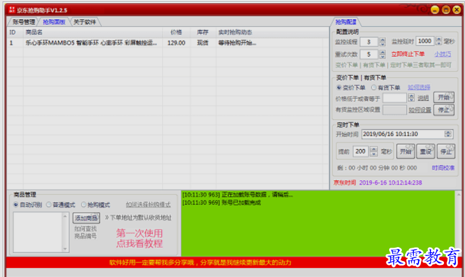Click the 重设 button

(425, 152)
